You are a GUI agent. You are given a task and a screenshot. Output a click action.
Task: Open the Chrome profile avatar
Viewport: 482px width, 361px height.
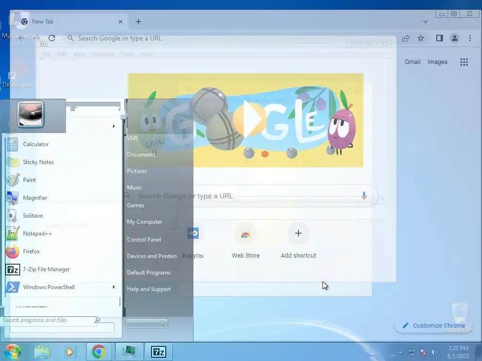tap(455, 38)
